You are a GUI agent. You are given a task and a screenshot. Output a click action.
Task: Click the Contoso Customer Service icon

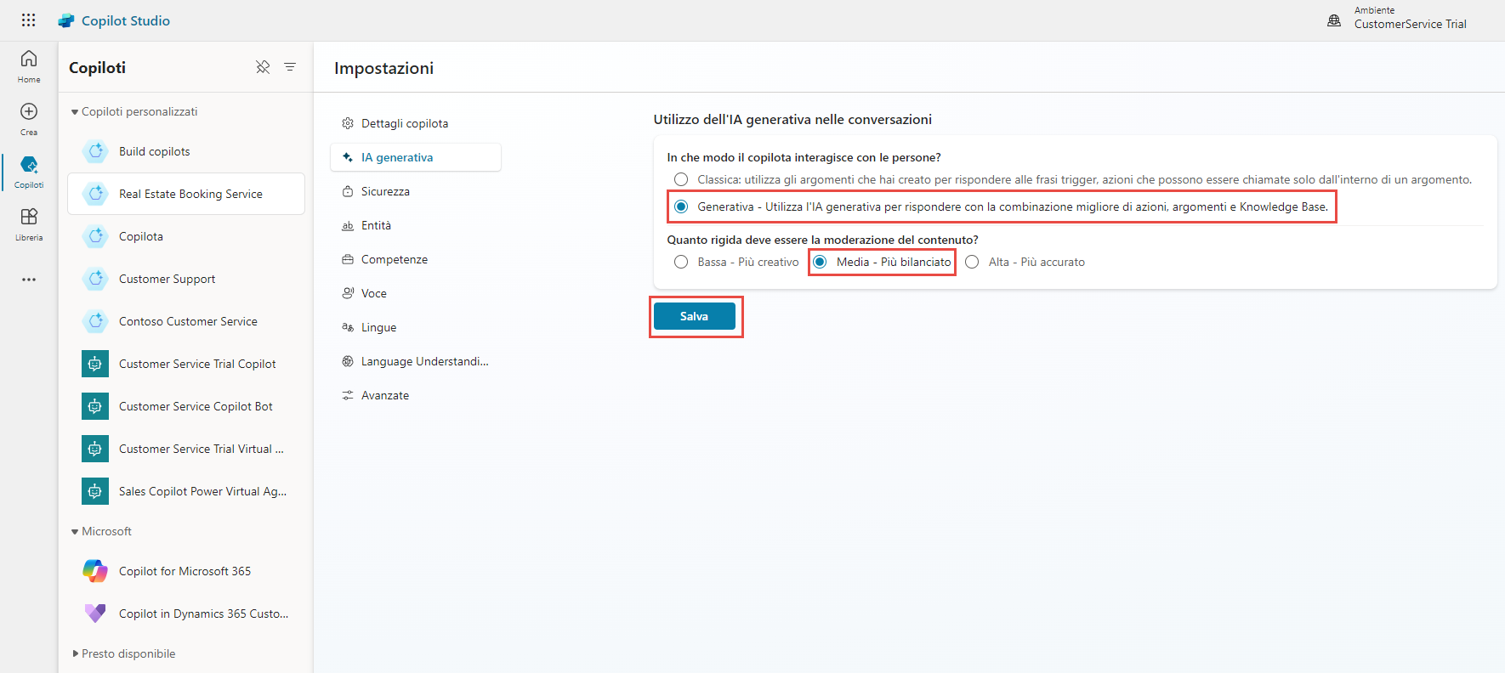(x=95, y=321)
